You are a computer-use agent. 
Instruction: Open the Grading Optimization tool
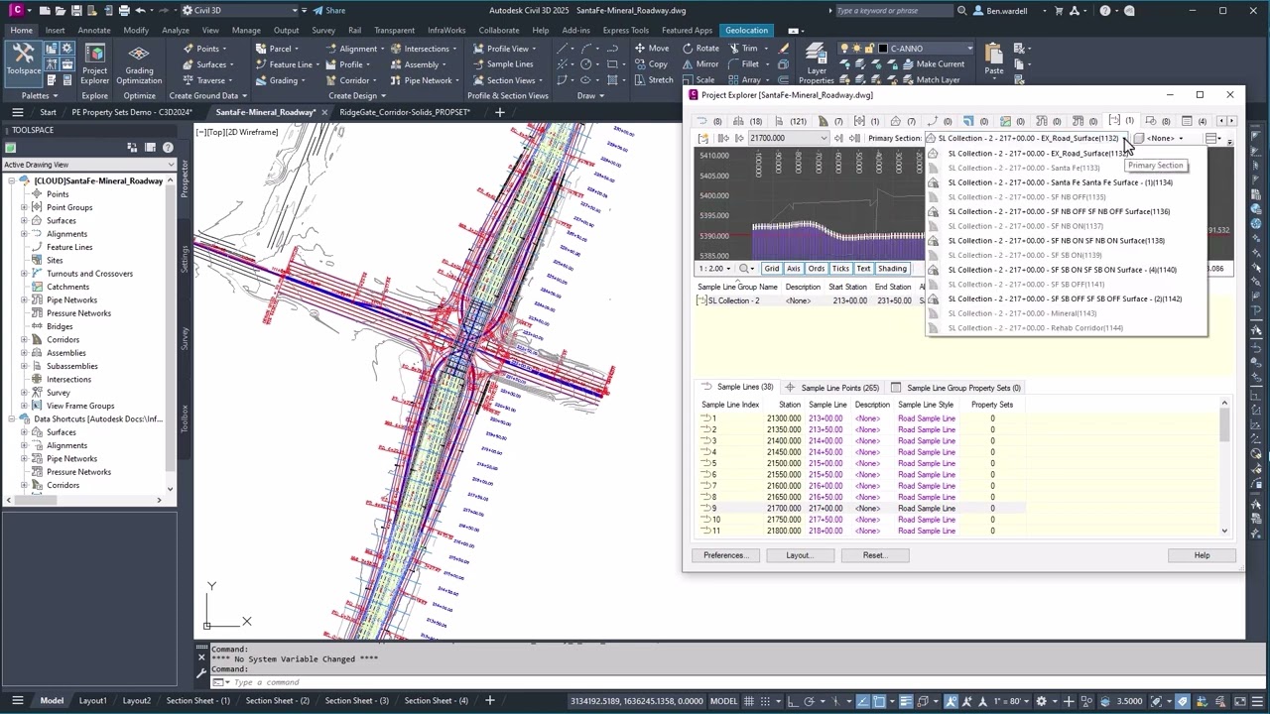click(x=139, y=65)
